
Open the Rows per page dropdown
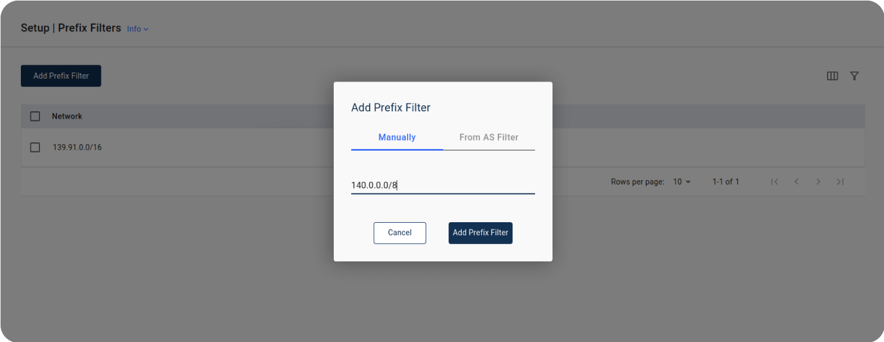(682, 182)
